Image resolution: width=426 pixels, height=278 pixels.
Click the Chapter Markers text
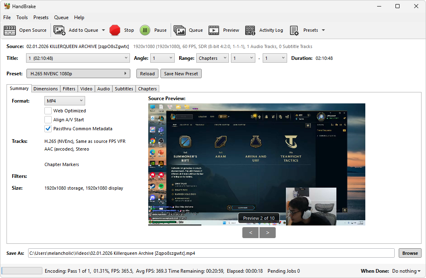click(61, 164)
